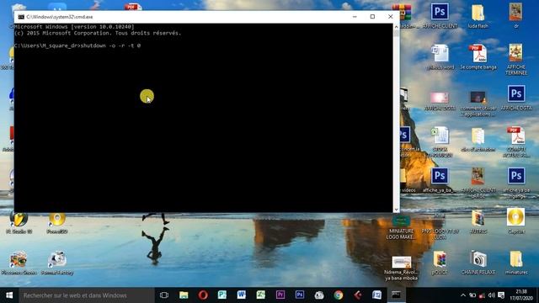539x303 pixels.
Task: Open the clock showing 17/07/2020
Action: pos(521,295)
